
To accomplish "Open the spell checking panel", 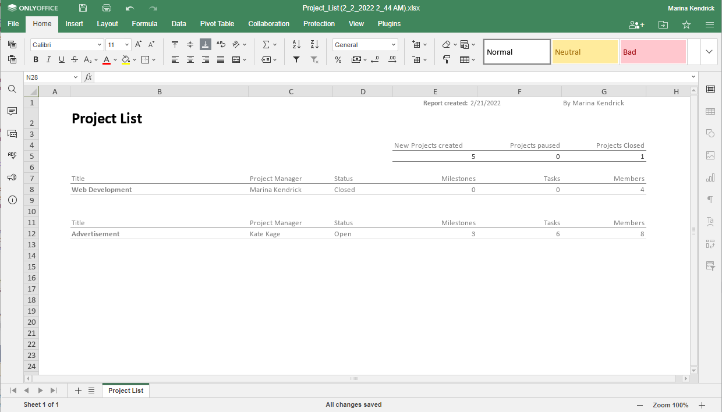I will pyautogui.click(x=12, y=155).
